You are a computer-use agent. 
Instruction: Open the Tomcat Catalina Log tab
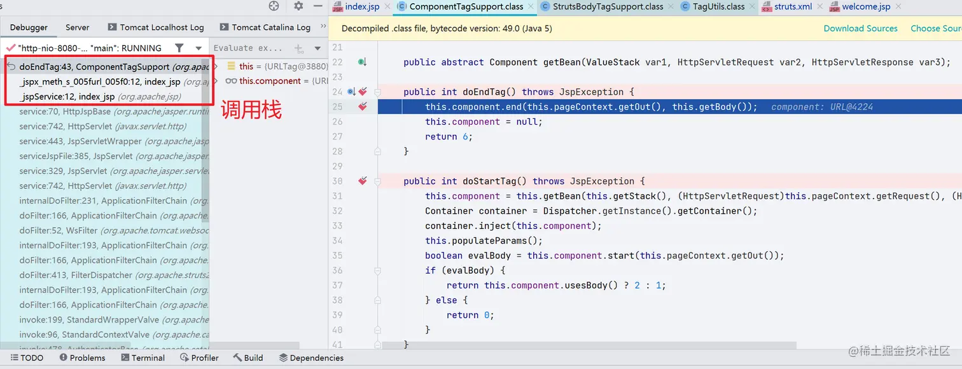click(x=265, y=27)
